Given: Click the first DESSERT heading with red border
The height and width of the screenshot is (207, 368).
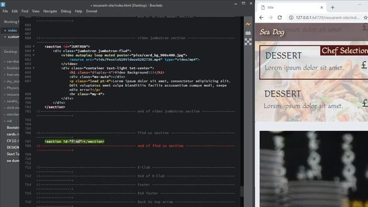Looking at the screenshot, I should [x=283, y=56].
